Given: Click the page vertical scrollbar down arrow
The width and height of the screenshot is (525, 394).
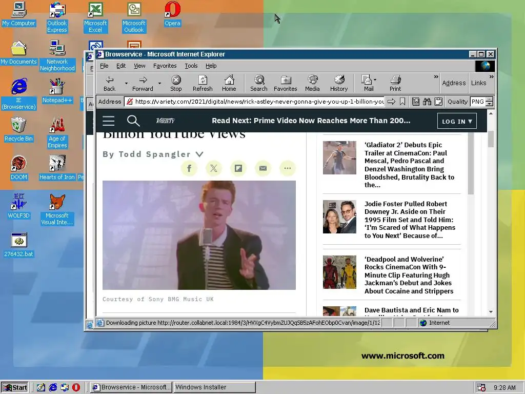Looking at the screenshot, I should [491, 312].
